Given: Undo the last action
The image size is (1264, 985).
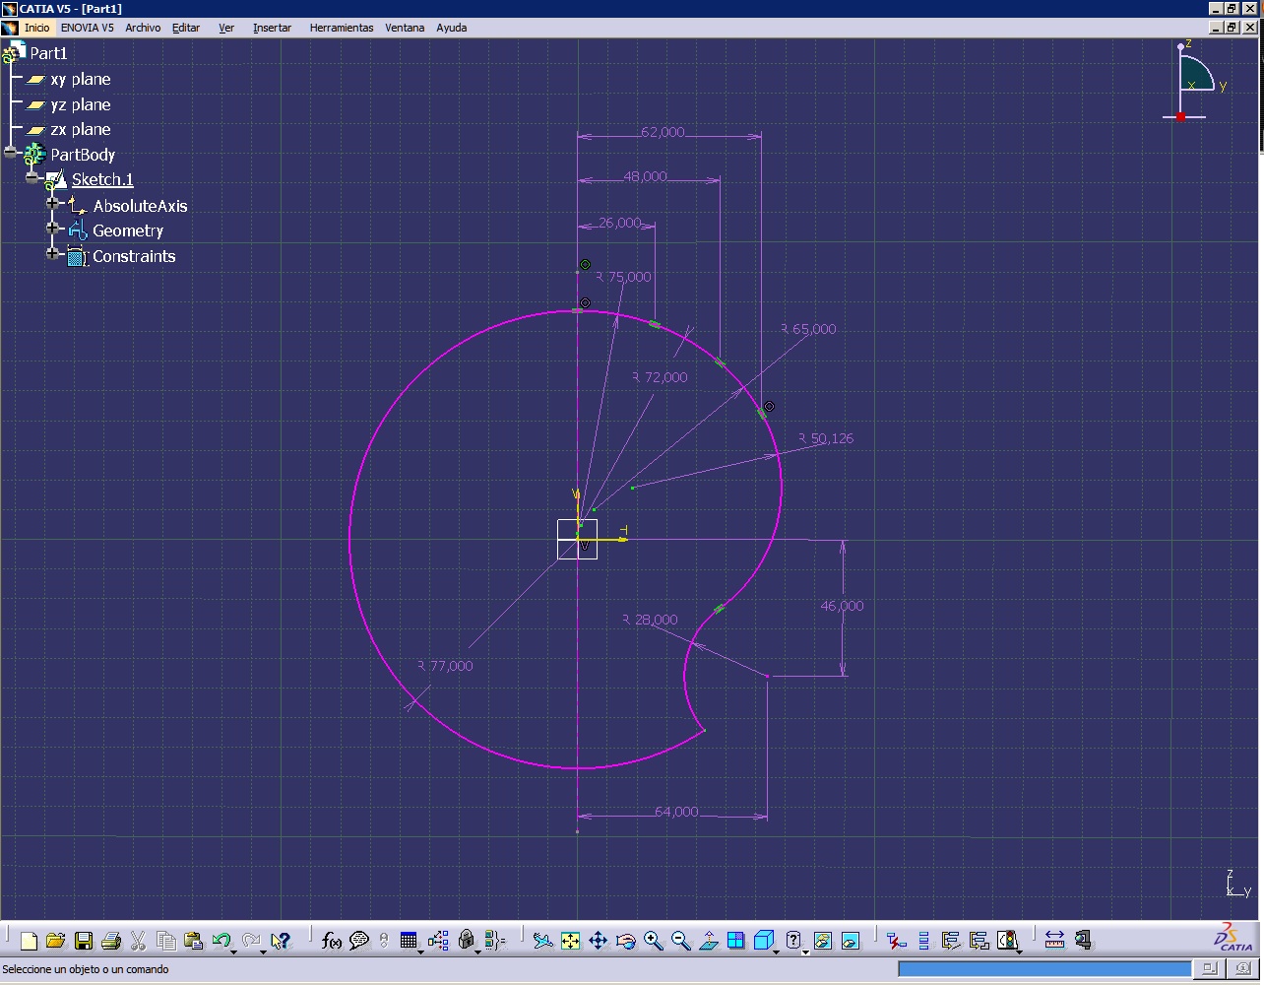Looking at the screenshot, I should pos(221,940).
